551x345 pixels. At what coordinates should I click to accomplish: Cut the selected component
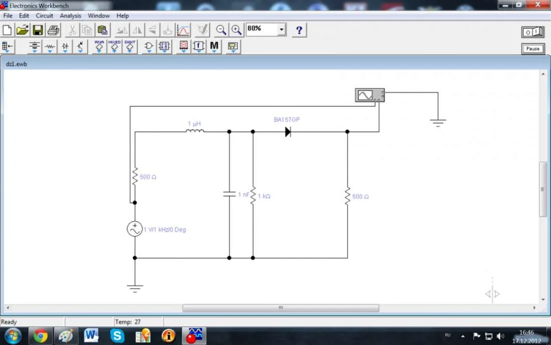pos(72,30)
